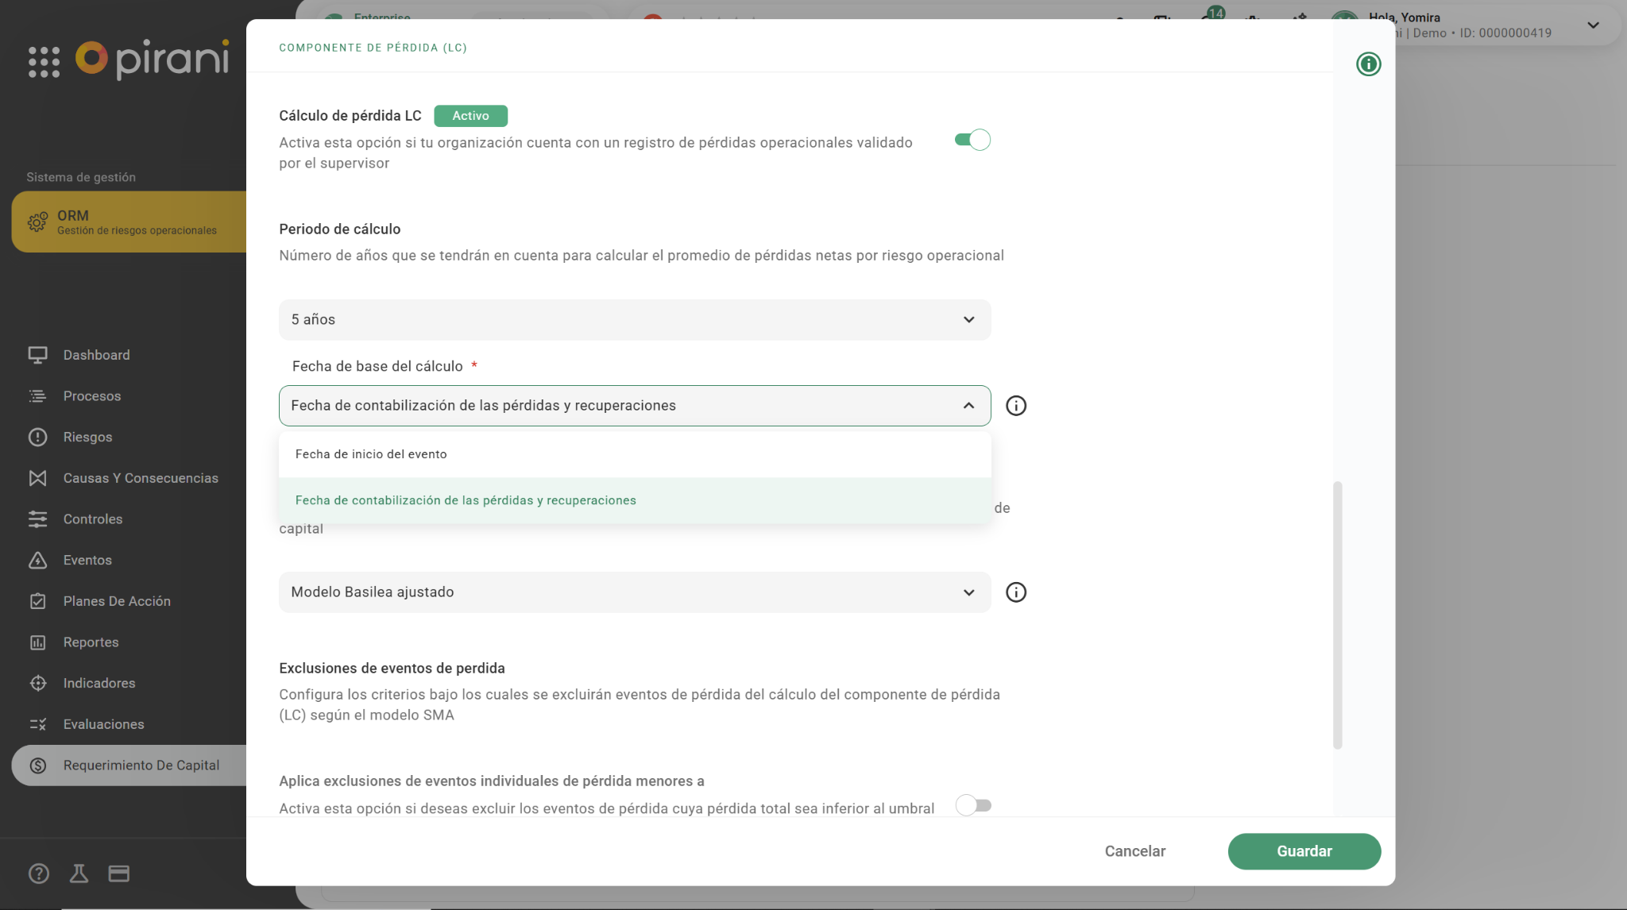Click the help question mark icon
Viewport: 1627px width, 910px height.
[38, 873]
